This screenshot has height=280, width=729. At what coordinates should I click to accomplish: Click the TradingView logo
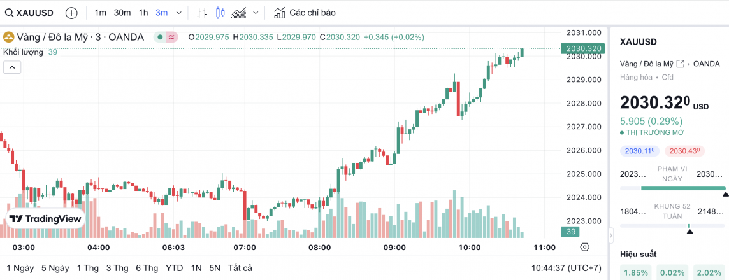[45, 219]
